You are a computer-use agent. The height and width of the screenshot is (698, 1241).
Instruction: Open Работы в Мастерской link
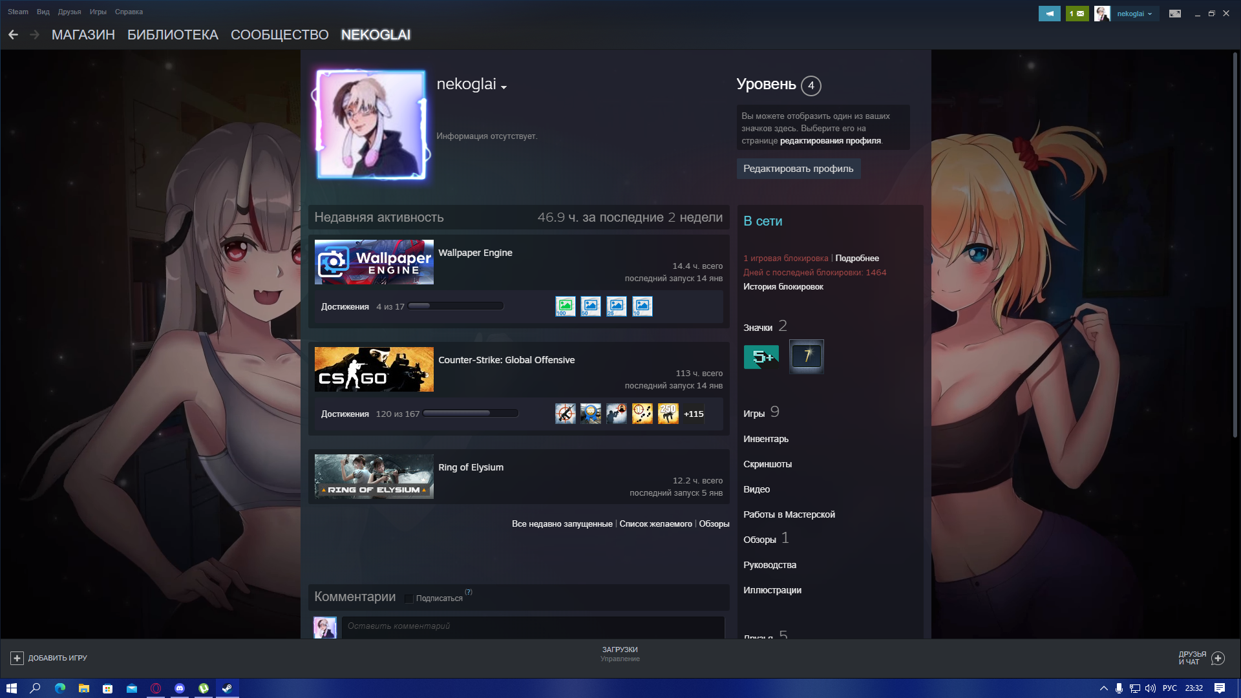(789, 514)
